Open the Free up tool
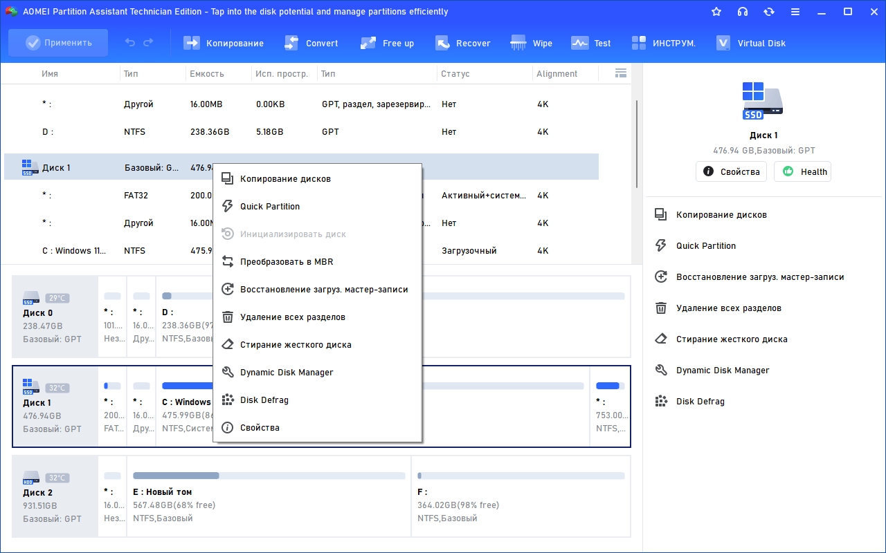886x553 pixels. click(388, 43)
